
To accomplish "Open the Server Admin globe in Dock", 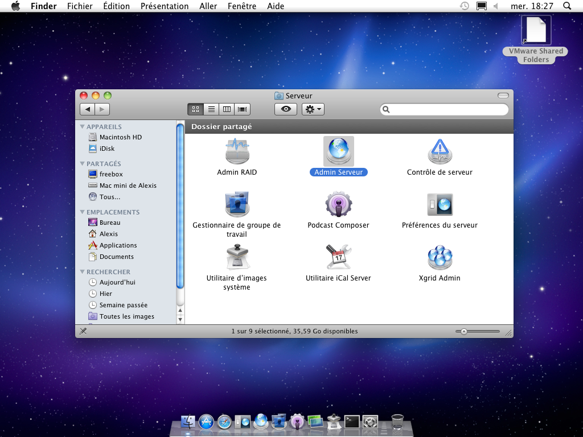I will click(x=261, y=422).
